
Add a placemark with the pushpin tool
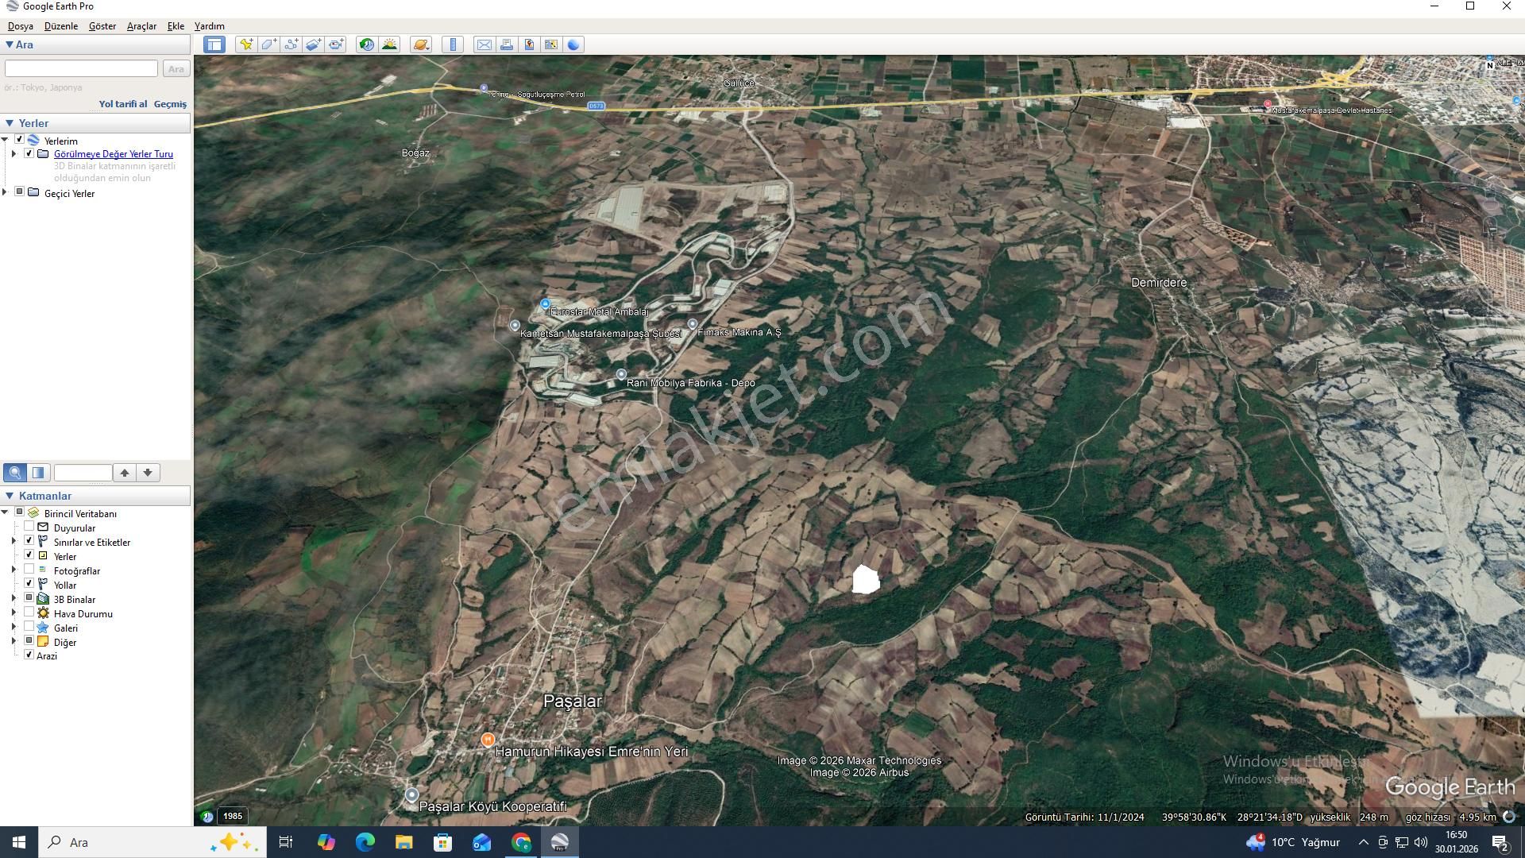click(x=246, y=44)
